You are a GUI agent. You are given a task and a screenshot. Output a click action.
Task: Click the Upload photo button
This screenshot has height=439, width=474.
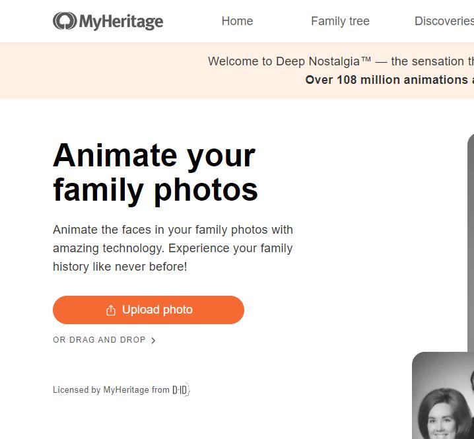pyautogui.click(x=149, y=310)
